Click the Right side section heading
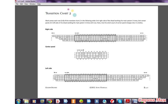This screenshot has width=168, height=104. click(49, 29)
